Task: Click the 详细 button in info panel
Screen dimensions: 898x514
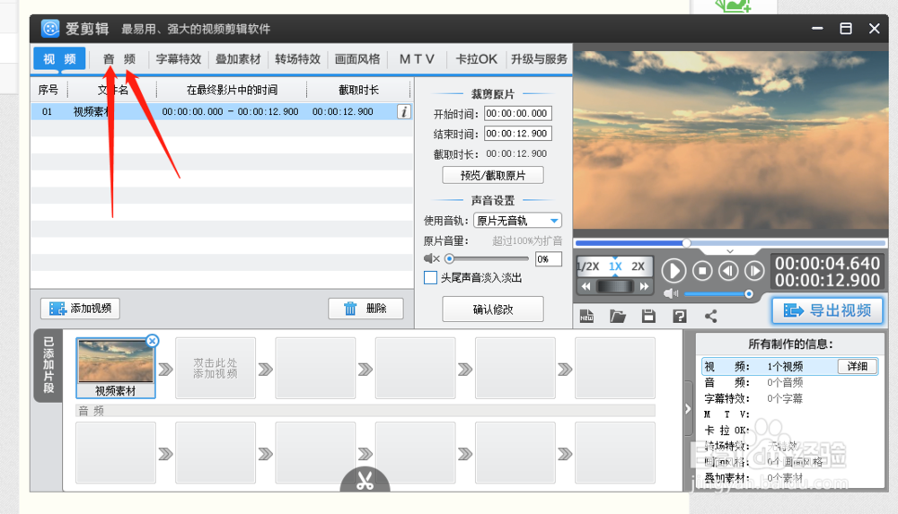Action: click(x=858, y=366)
